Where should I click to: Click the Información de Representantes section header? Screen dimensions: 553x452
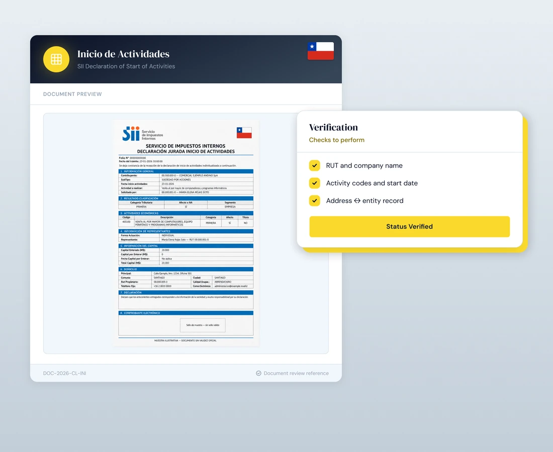click(186, 231)
